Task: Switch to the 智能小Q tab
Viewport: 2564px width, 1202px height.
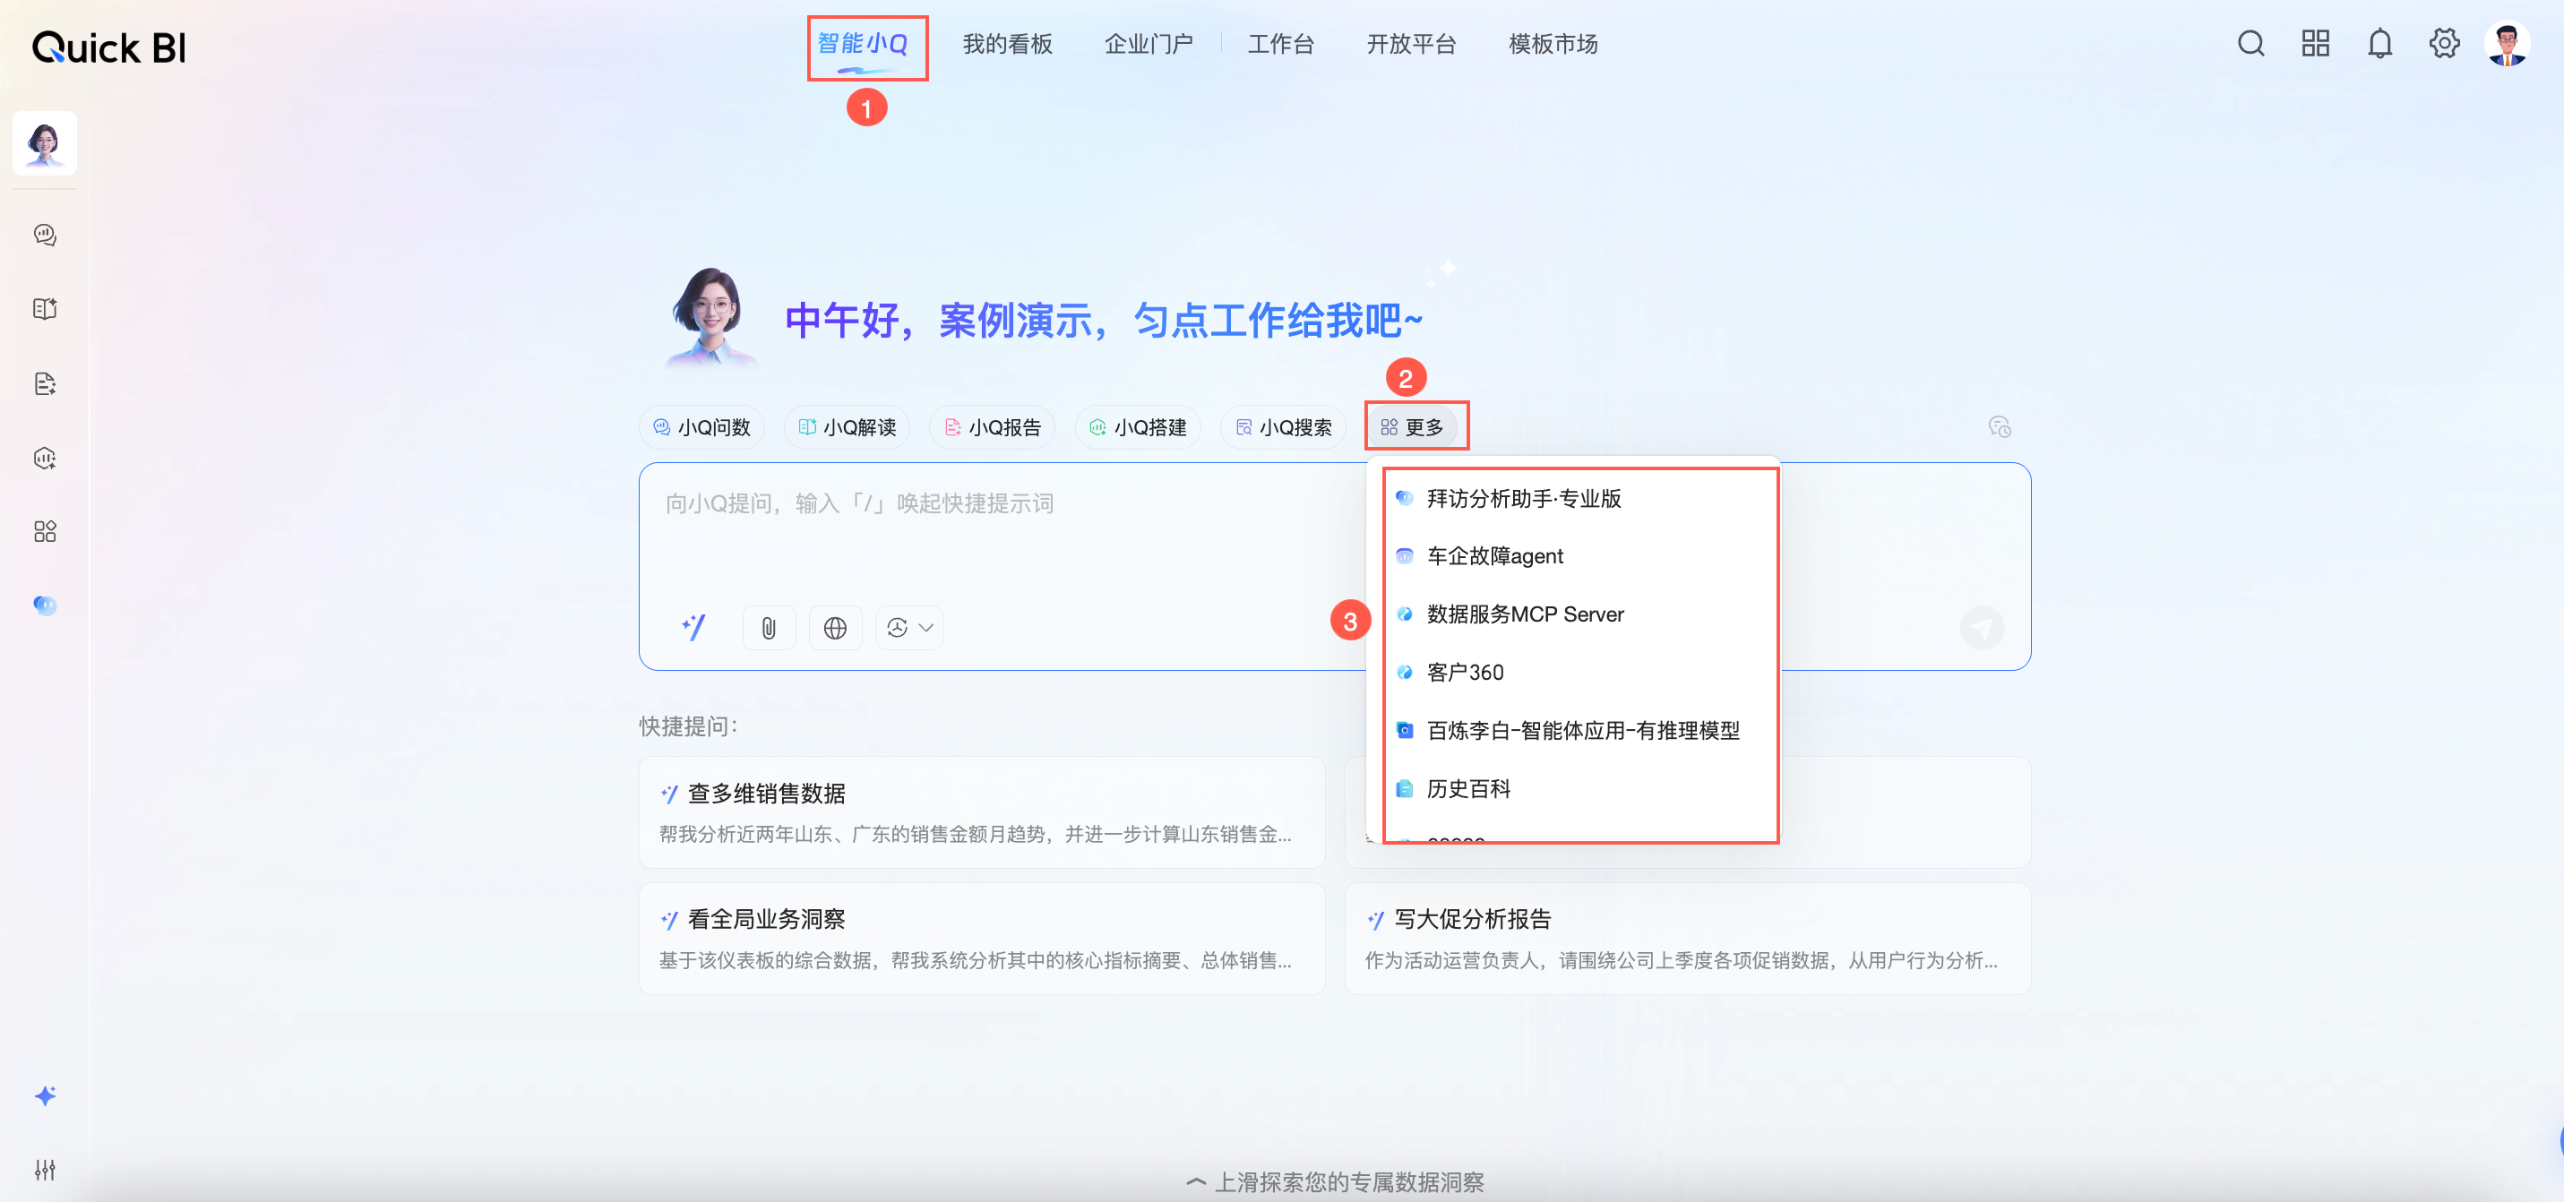Action: (x=862, y=44)
